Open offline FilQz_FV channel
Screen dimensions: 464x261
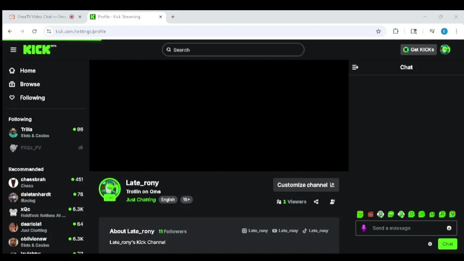46,148
